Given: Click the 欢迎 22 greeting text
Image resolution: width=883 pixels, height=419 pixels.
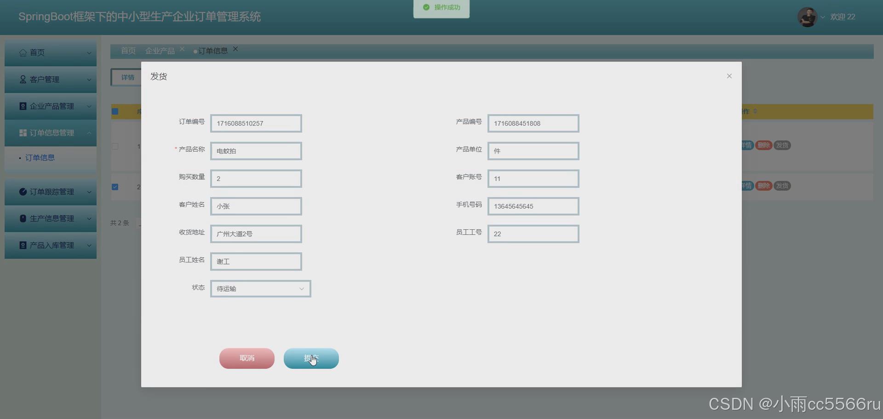Looking at the screenshot, I should point(843,17).
